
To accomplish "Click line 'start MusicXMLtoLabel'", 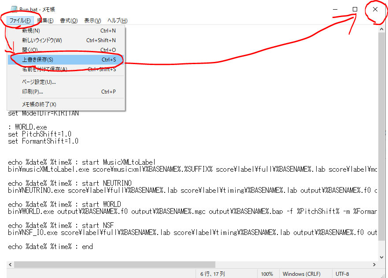I will tap(81, 162).
